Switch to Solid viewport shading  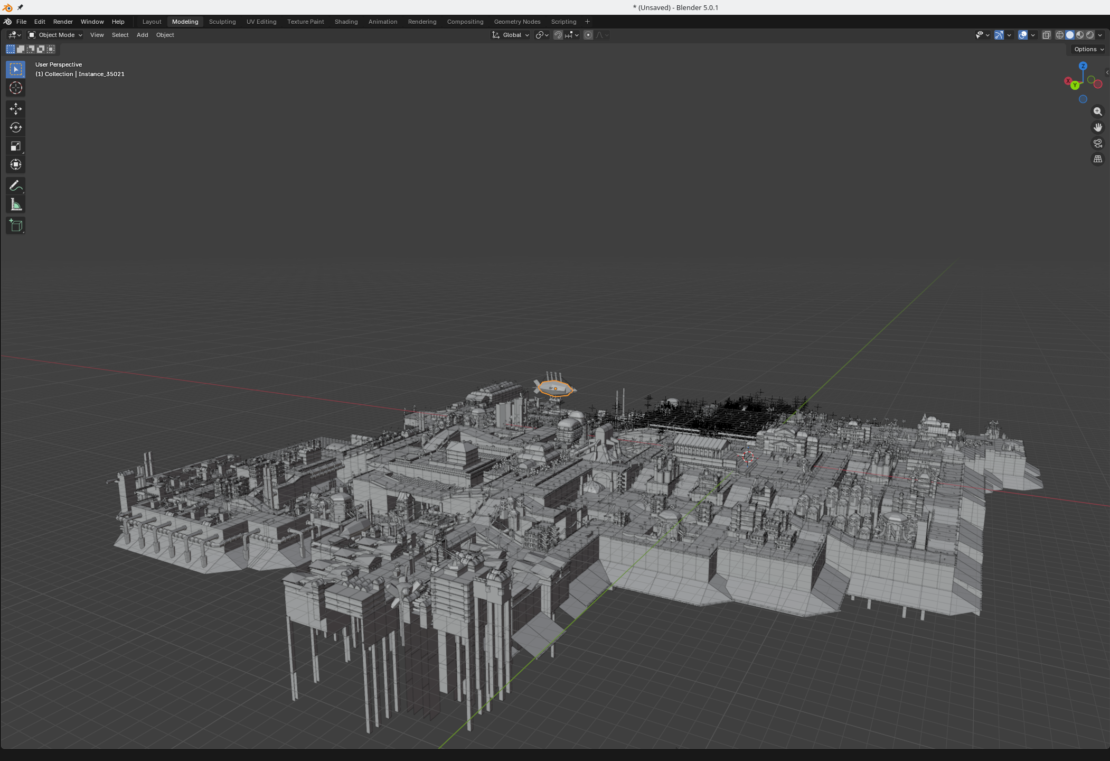[1070, 35]
